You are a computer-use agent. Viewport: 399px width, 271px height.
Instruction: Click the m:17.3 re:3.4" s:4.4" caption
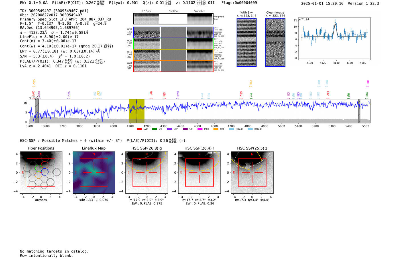[x=252, y=200]
